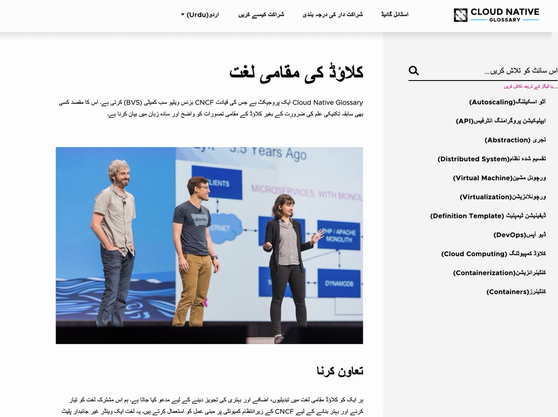Open the Containers glossary entry
The image size is (558, 417).
516,292
